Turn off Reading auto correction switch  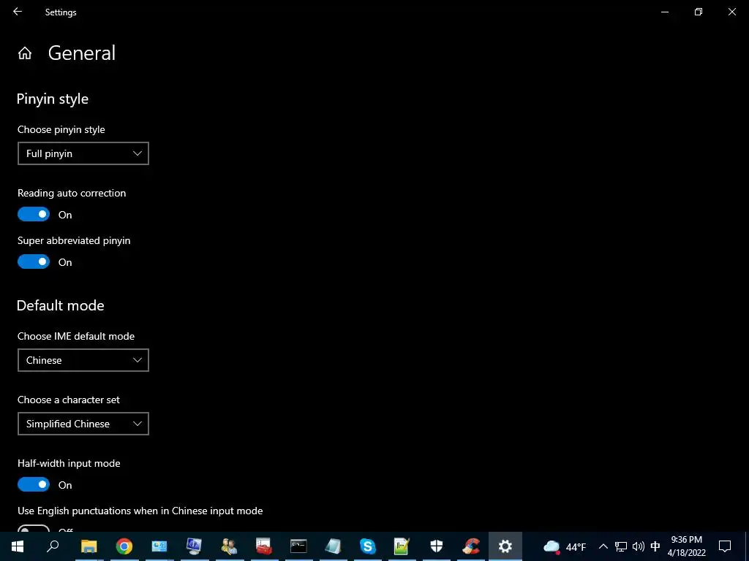(x=34, y=214)
